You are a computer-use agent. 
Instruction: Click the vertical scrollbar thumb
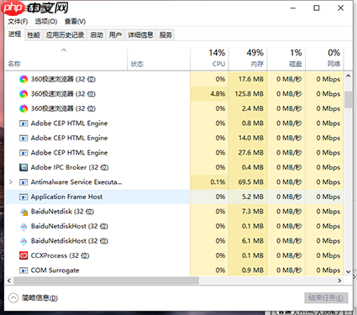coord(349,100)
